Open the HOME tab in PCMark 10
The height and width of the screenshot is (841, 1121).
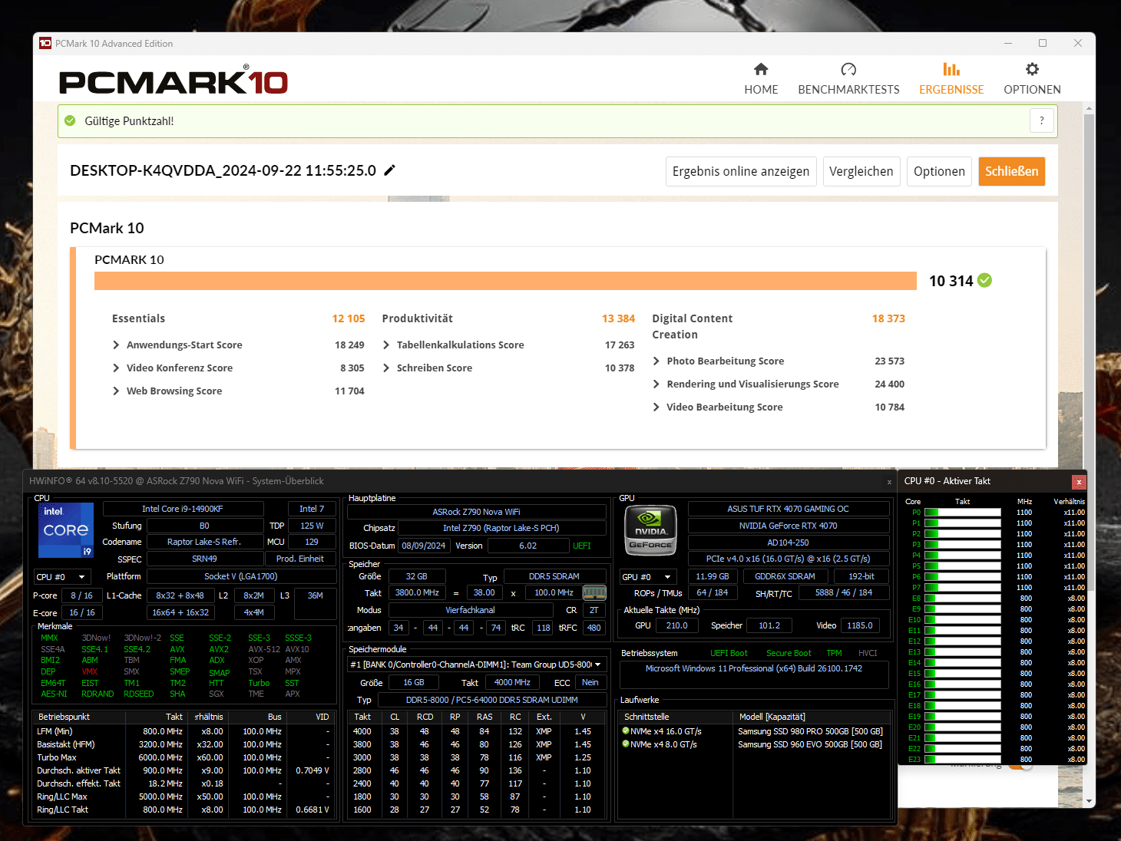click(x=761, y=79)
